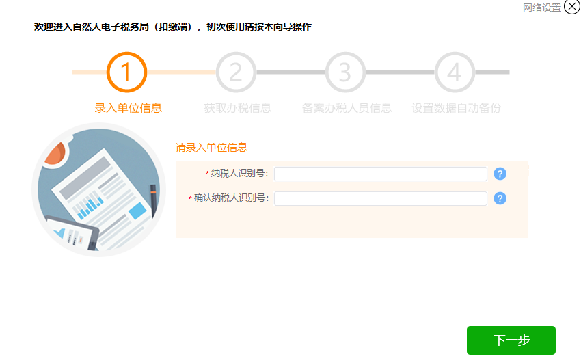Select step 2 circle in wizard
Viewport: 581px width, 361px height.
pyautogui.click(x=236, y=72)
